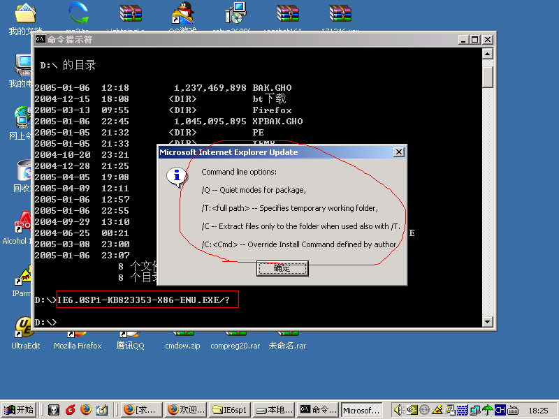This screenshot has height=419, width=559.
Task: Open the 开始 Start menu
Action: (18, 410)
